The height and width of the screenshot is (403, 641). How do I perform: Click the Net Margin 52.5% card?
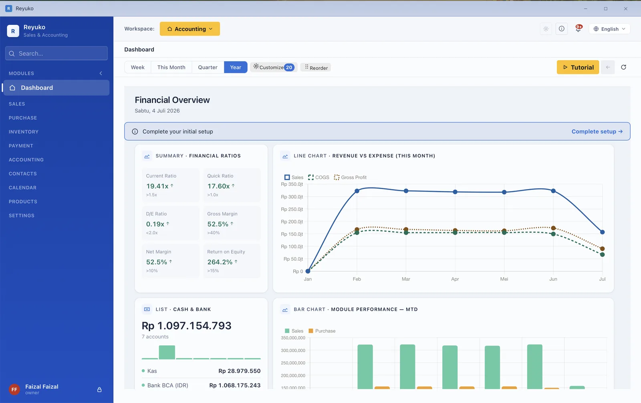pos(171,261)
